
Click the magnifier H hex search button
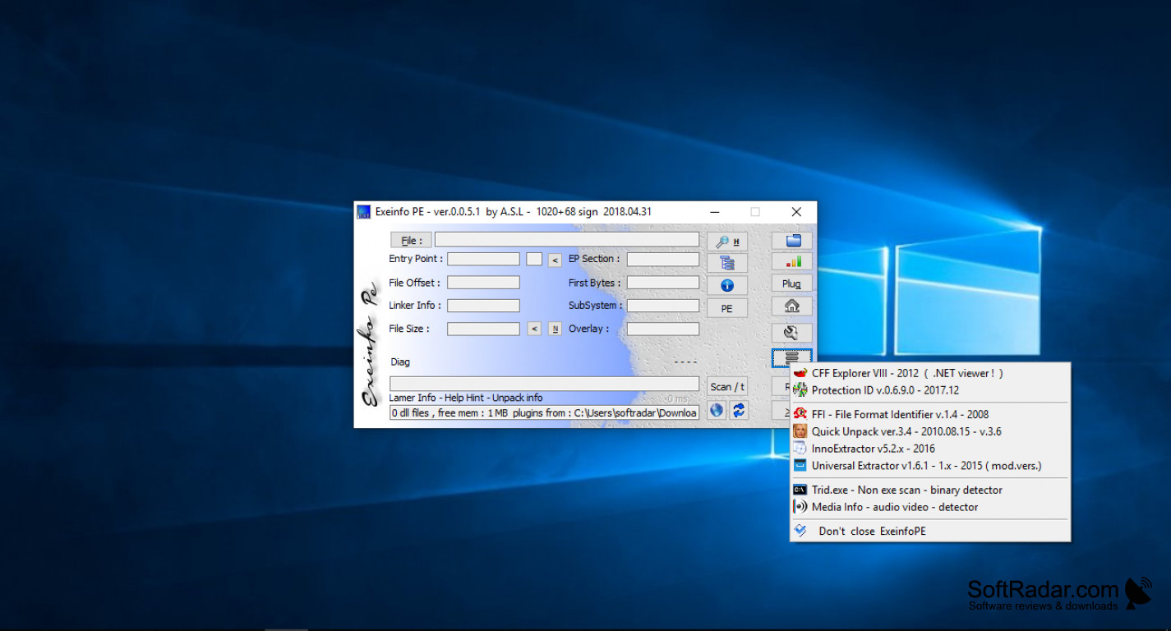click(727, 242)
